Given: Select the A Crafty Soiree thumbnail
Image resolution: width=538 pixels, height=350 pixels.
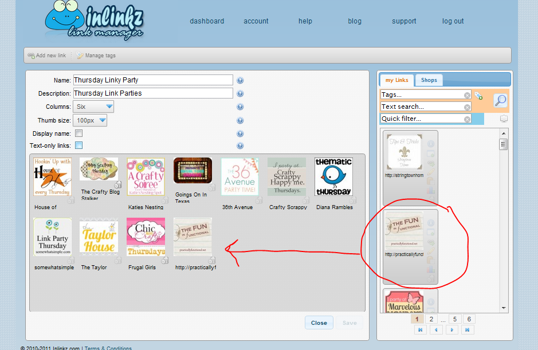Looking at the screenshot, I should click(146, 176).
